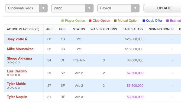Click the blue Qual. Offer legend square
This screenshot has width=181, height=102.
[x=144, y=21]
